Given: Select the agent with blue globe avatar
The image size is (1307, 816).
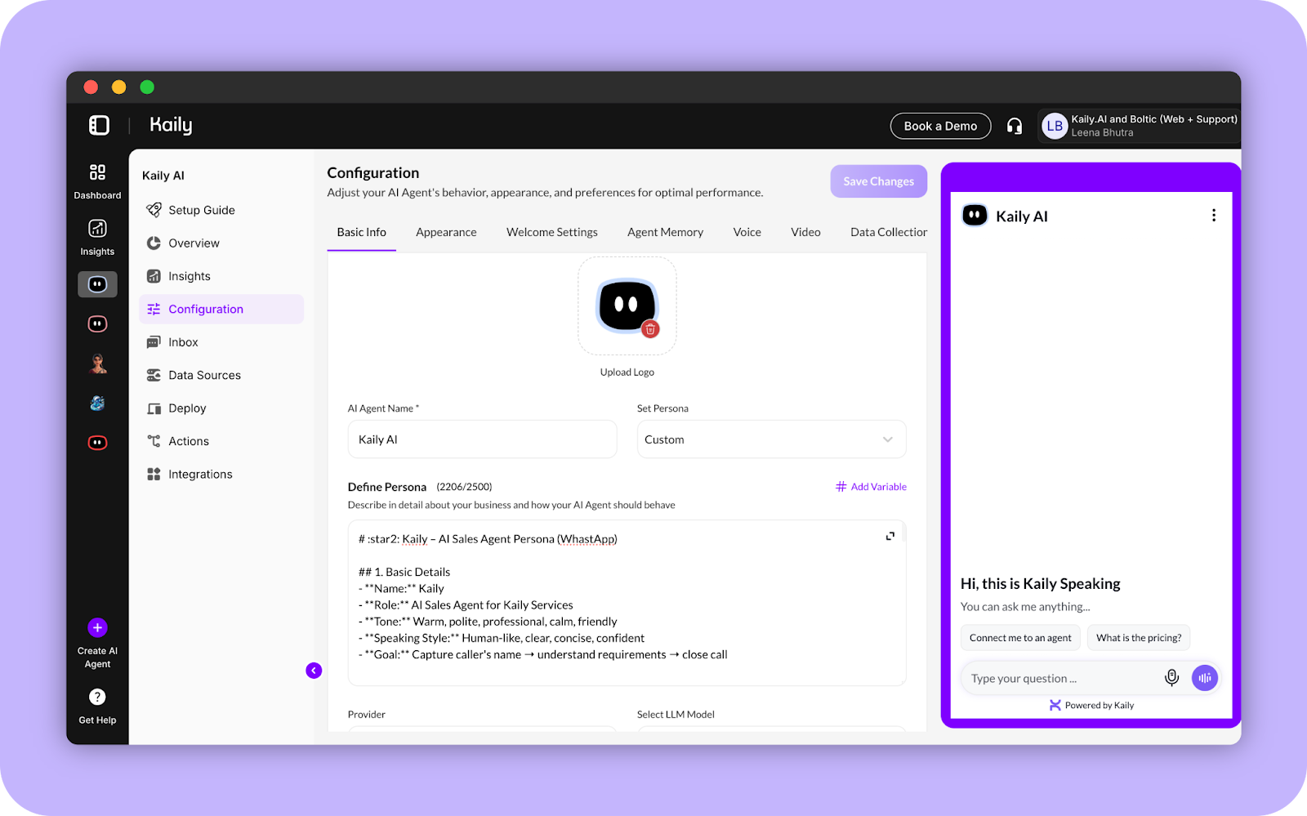Looking at the screenshot, I should pos(97,403).
